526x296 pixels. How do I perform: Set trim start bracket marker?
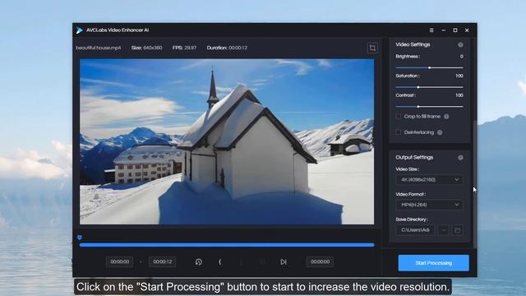coord(219,261)
